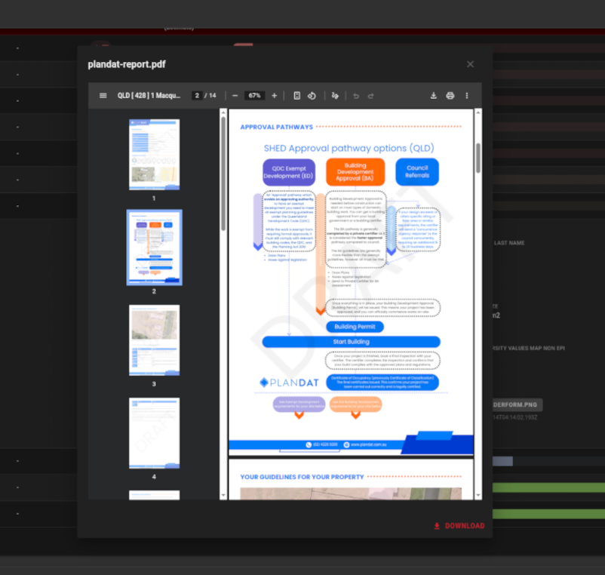Select the draw annotation tool
Image resolution: width=605 pixels, height=575 pixels.
click(x=335, y=95)
